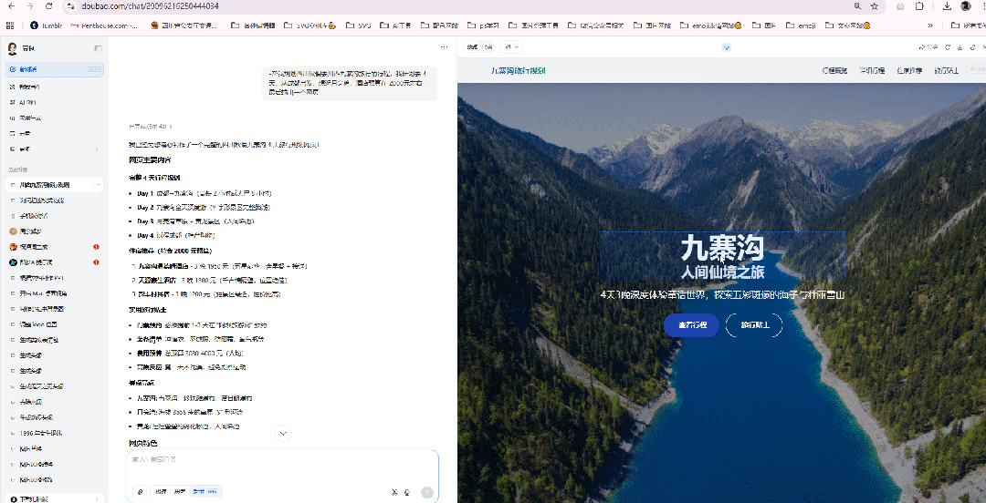Click the scissors screenshot icon in input bar
Screen dimensions: 986x503
[394, 492]
